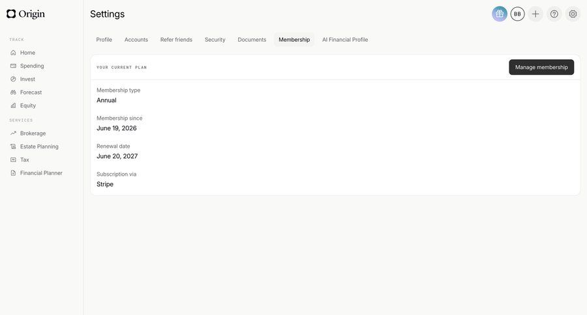Open the help question mark icon
Image resolution: width=587 pixels, height=315 pixels.
(x=554, y=14)
